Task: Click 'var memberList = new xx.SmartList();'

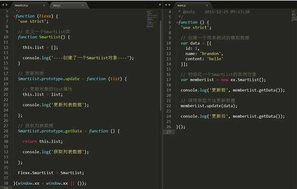Action: (x=223, y=80)
